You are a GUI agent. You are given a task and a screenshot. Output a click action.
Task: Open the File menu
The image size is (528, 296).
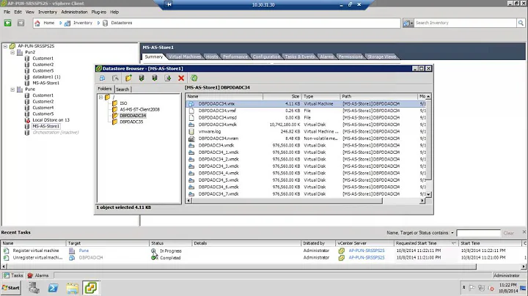coord(7,12)
